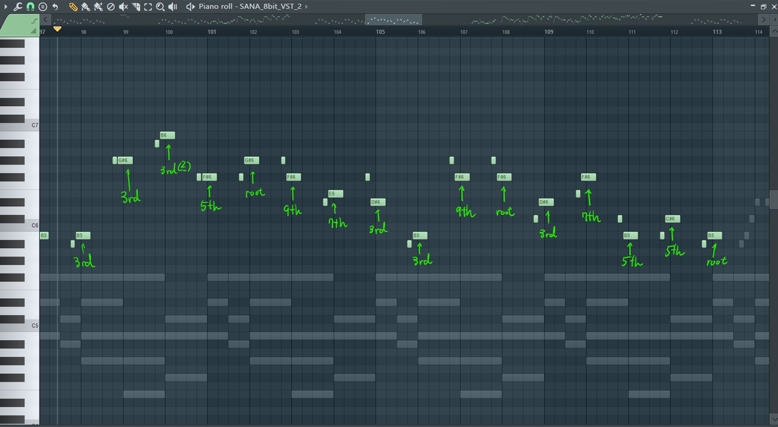Select the B5 note near bar 113

coord(715,235)
